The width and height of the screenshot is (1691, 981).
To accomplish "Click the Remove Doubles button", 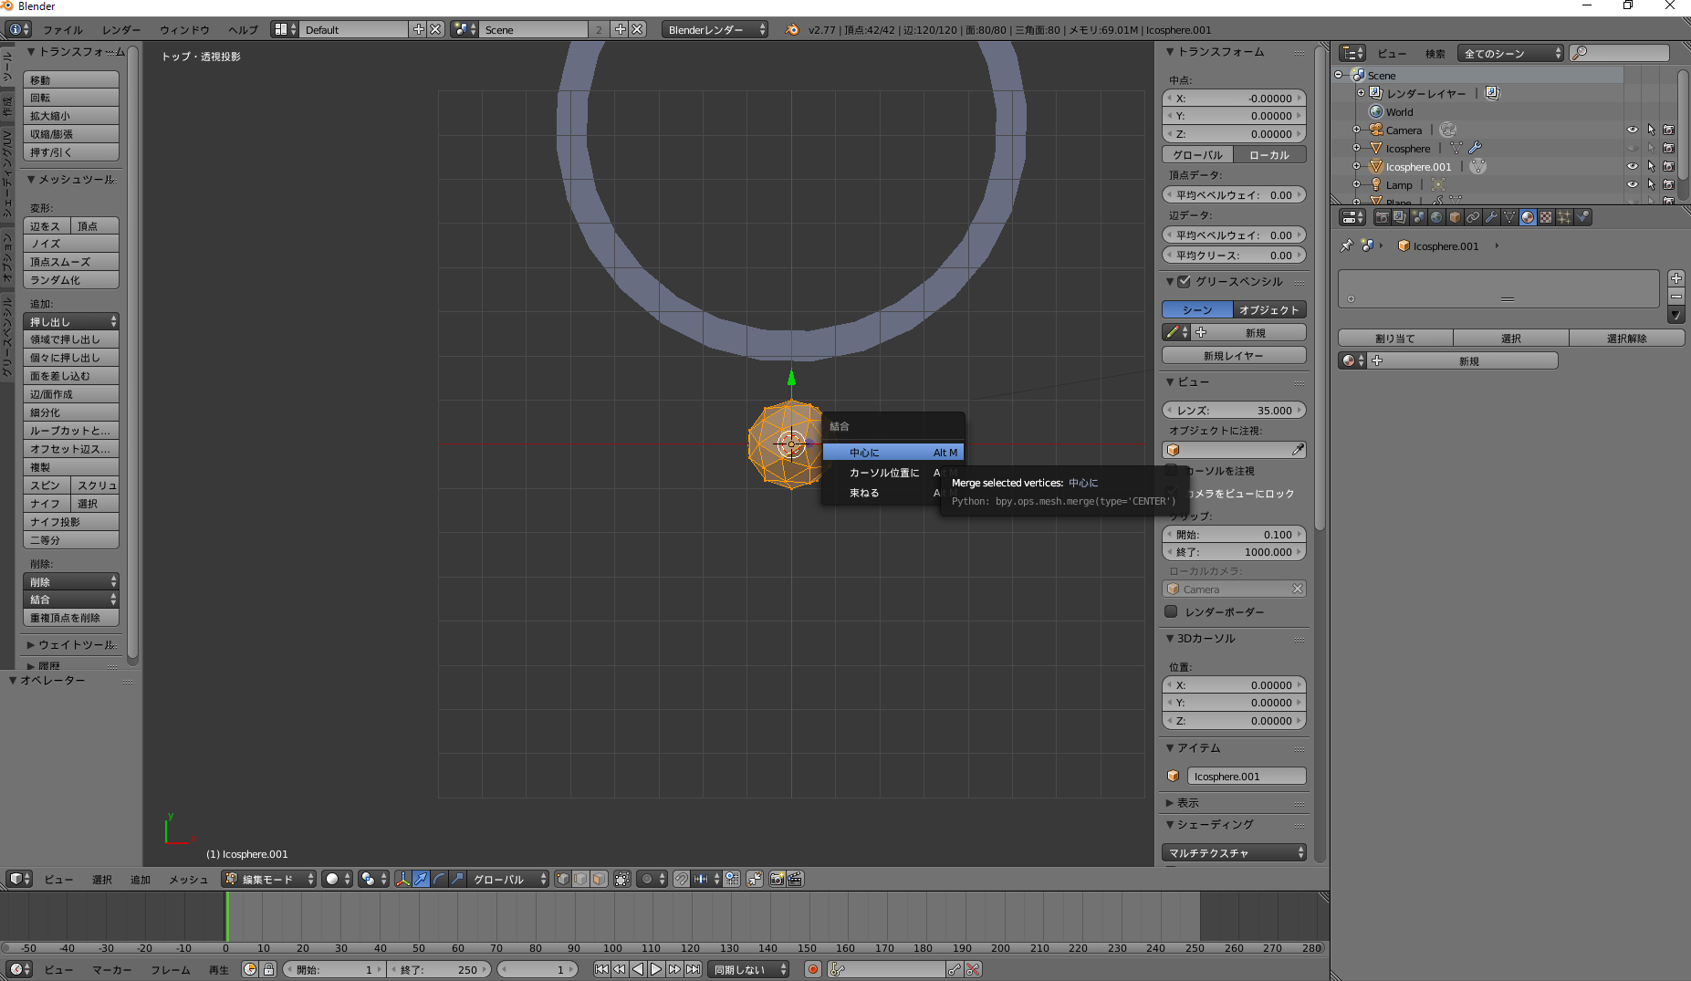I will [71, 618].
